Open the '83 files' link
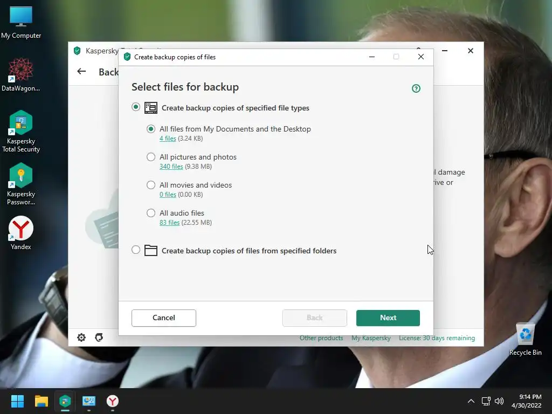 (169, 223)
